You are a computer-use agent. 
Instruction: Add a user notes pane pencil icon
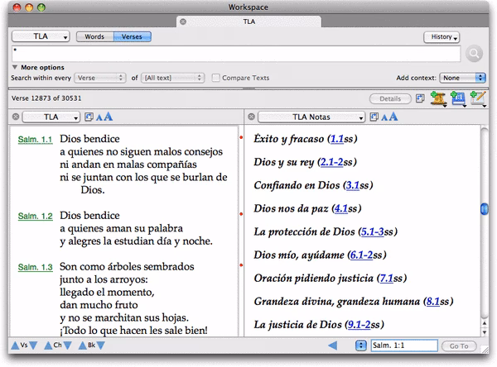[478, 98]
